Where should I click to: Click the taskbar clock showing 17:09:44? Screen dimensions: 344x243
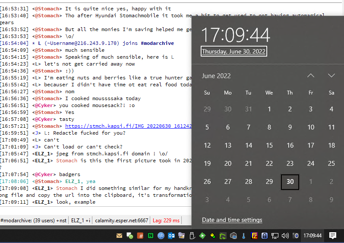(312, 236)
